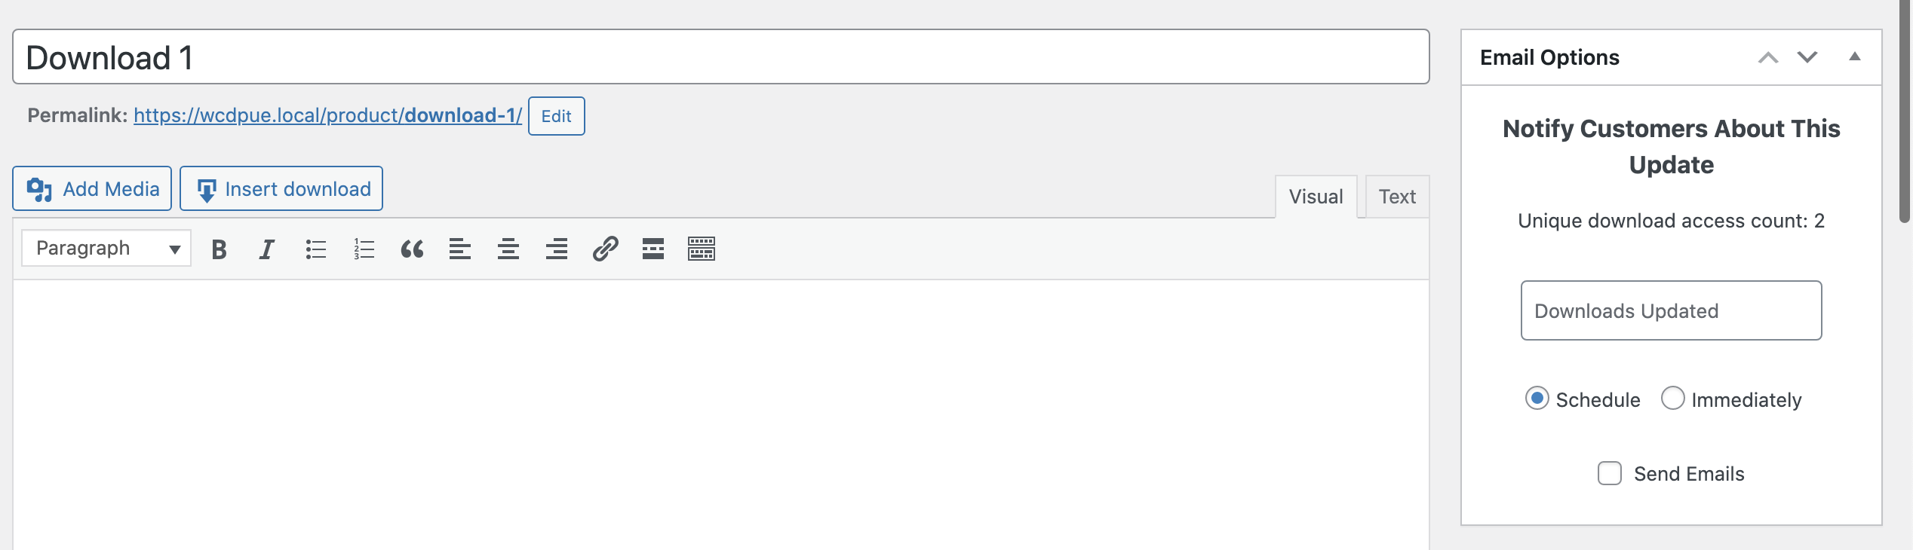Open the Paragraph format dropdown
The width and height of the screenshot is (1913, 550).
(106, 248)
